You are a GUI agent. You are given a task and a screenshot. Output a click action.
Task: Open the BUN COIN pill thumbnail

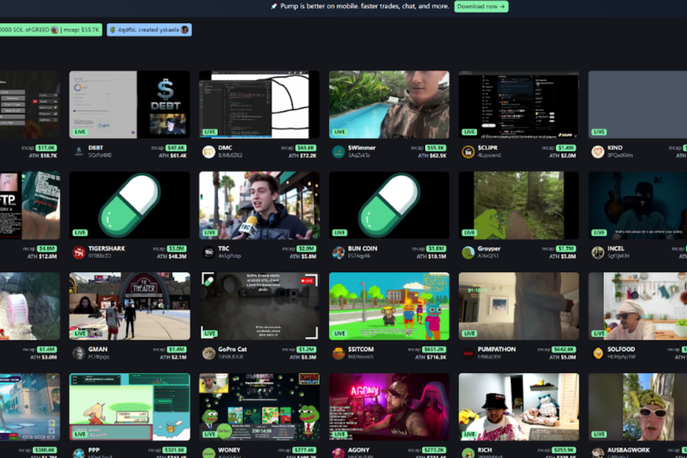[389, 205]
